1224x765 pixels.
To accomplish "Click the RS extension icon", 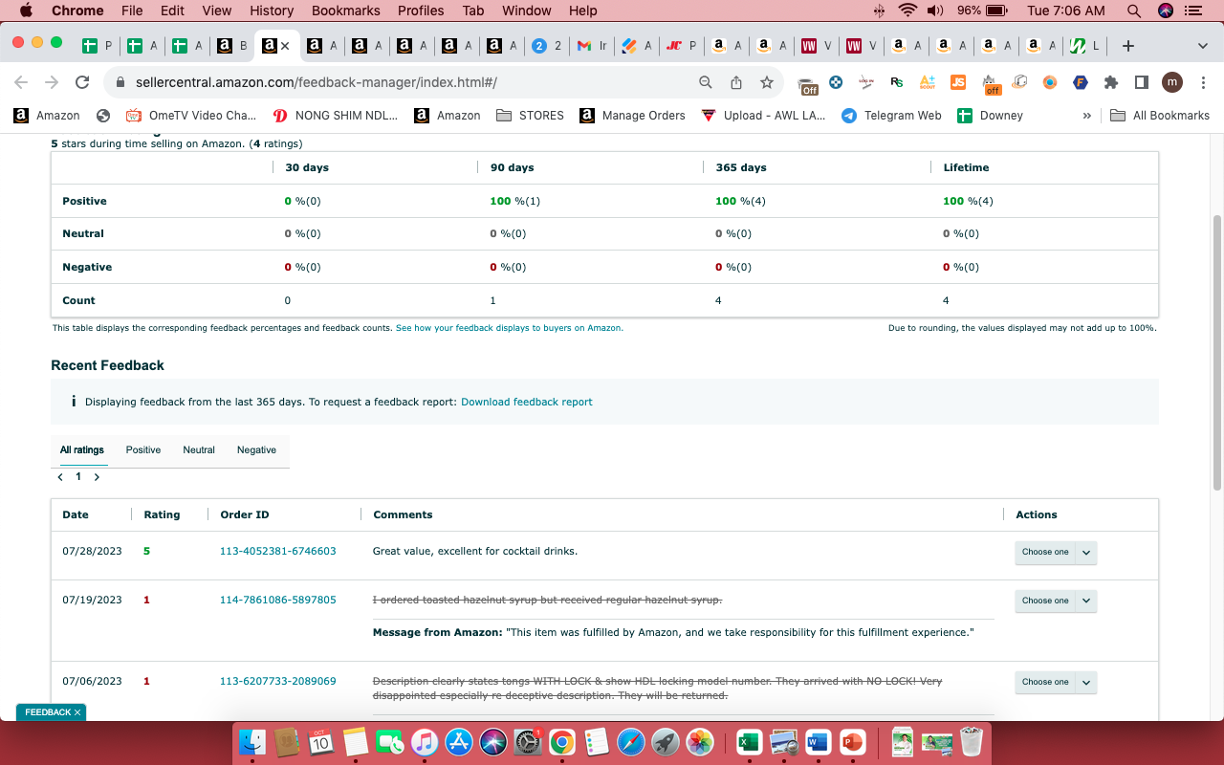I will [x=896, y=82].
